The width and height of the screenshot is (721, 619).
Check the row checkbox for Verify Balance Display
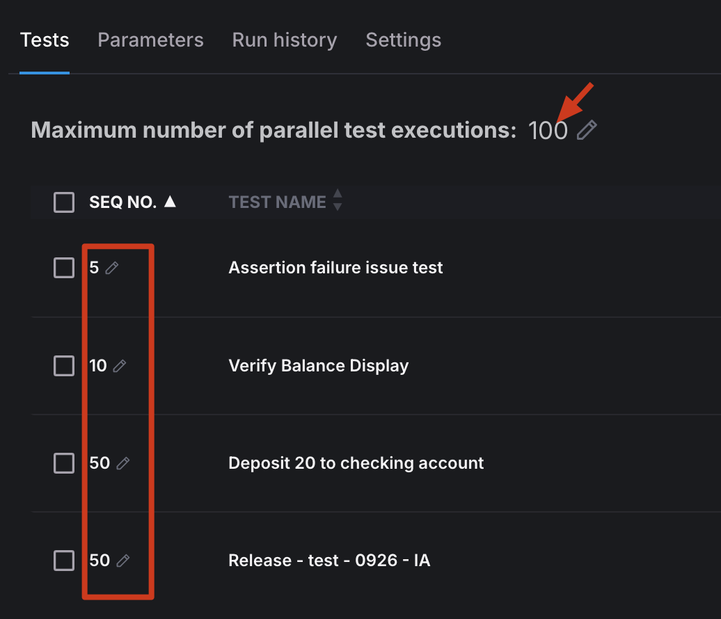point(63,365)
